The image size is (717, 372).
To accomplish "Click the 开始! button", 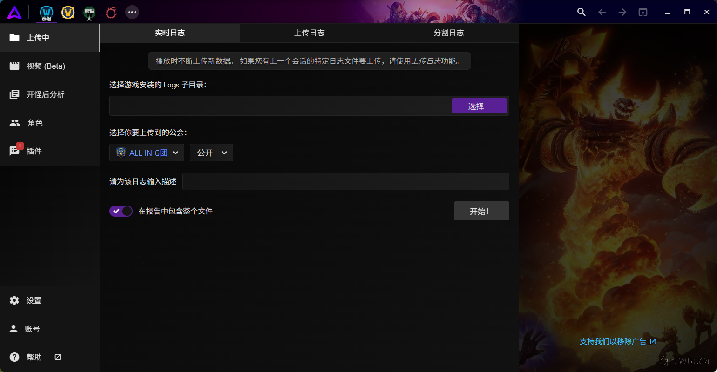I will 481,211.
